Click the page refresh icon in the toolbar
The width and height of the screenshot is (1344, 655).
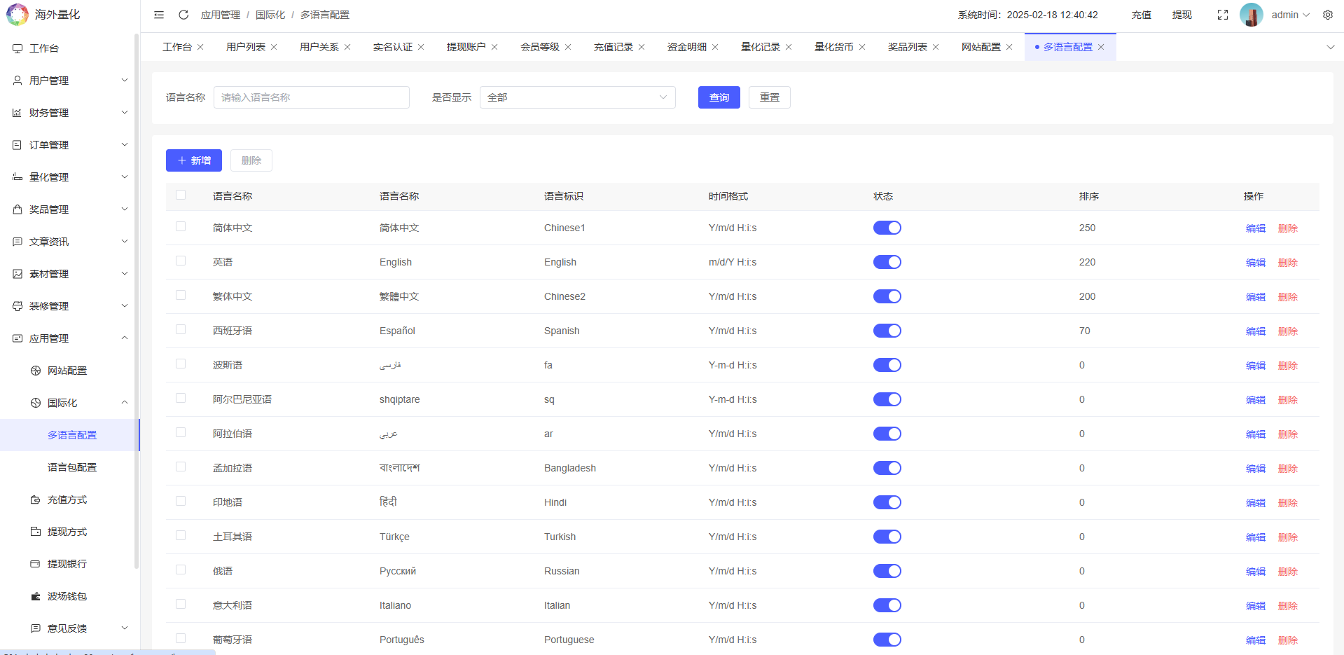pos(183,14)
